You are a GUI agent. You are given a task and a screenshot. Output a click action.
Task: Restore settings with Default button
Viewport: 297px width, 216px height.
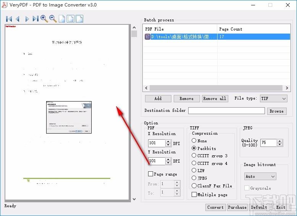pos(259,207)
